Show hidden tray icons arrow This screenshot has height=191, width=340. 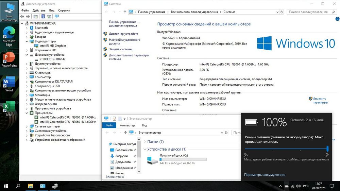280,186
